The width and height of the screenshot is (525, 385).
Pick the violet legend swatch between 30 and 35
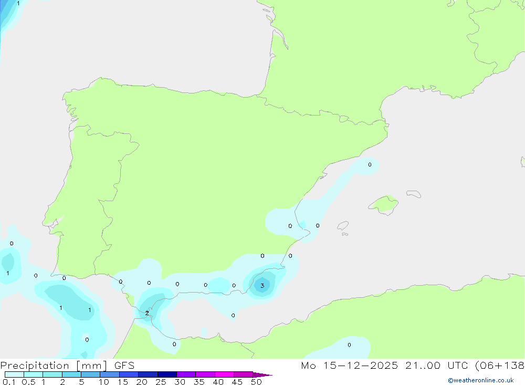coord(186,374)
